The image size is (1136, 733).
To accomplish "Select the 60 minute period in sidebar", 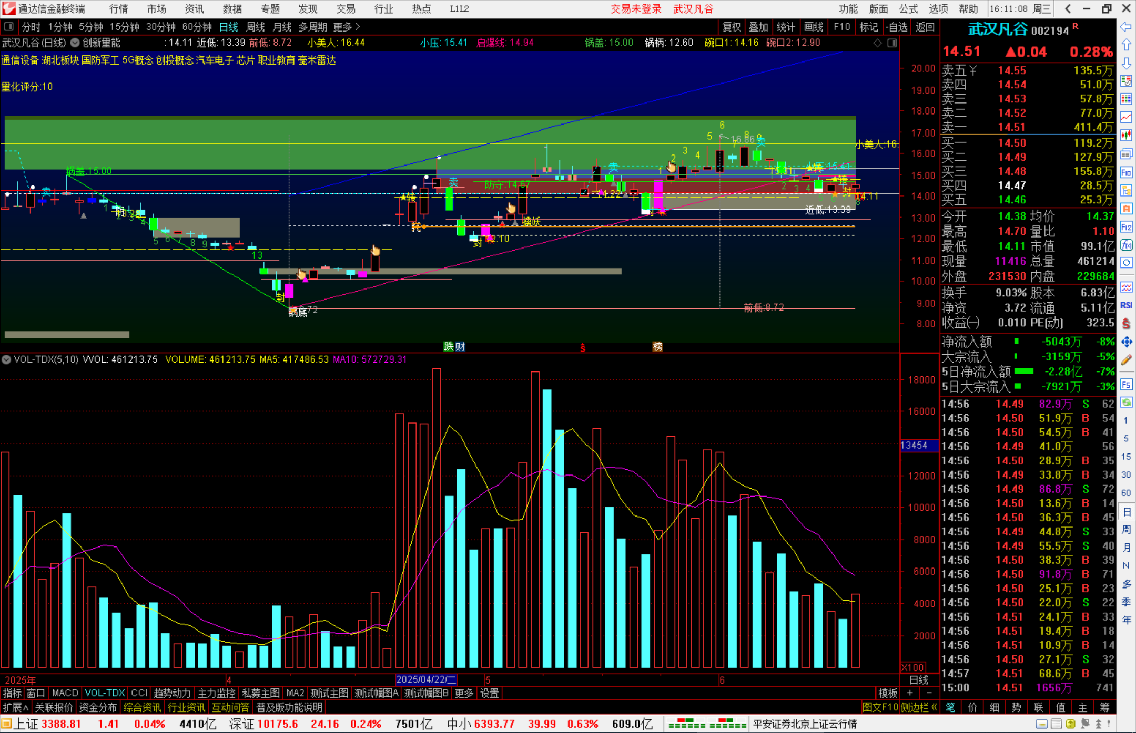I will point(1126,492).
